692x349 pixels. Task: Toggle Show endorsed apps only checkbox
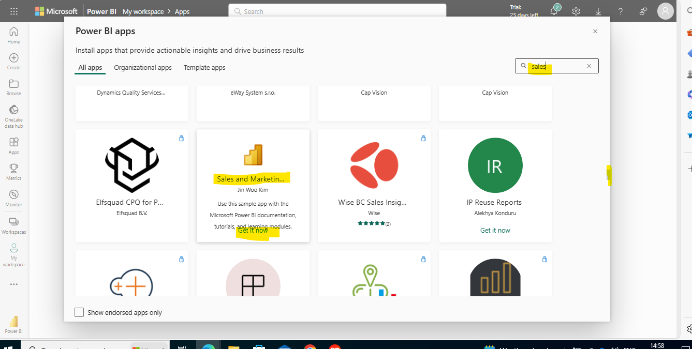(x=79, y=312)
